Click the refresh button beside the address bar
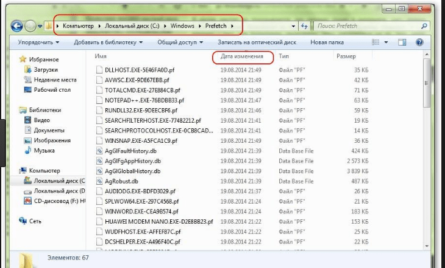This screenshot has height=268, width=445. pos(304,26)
